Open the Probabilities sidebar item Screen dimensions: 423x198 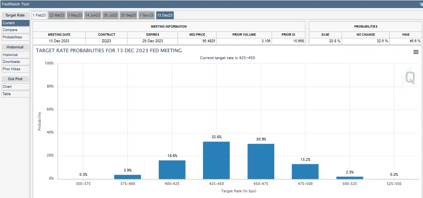click(15, 37)
